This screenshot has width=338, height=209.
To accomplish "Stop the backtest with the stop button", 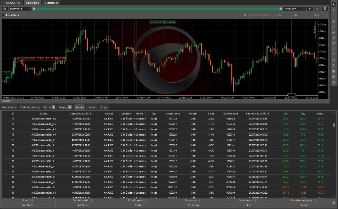I will point(317,8).
